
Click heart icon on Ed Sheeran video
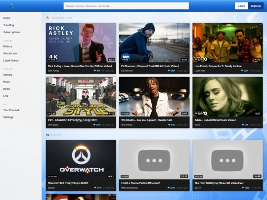(x=169, y=71)
